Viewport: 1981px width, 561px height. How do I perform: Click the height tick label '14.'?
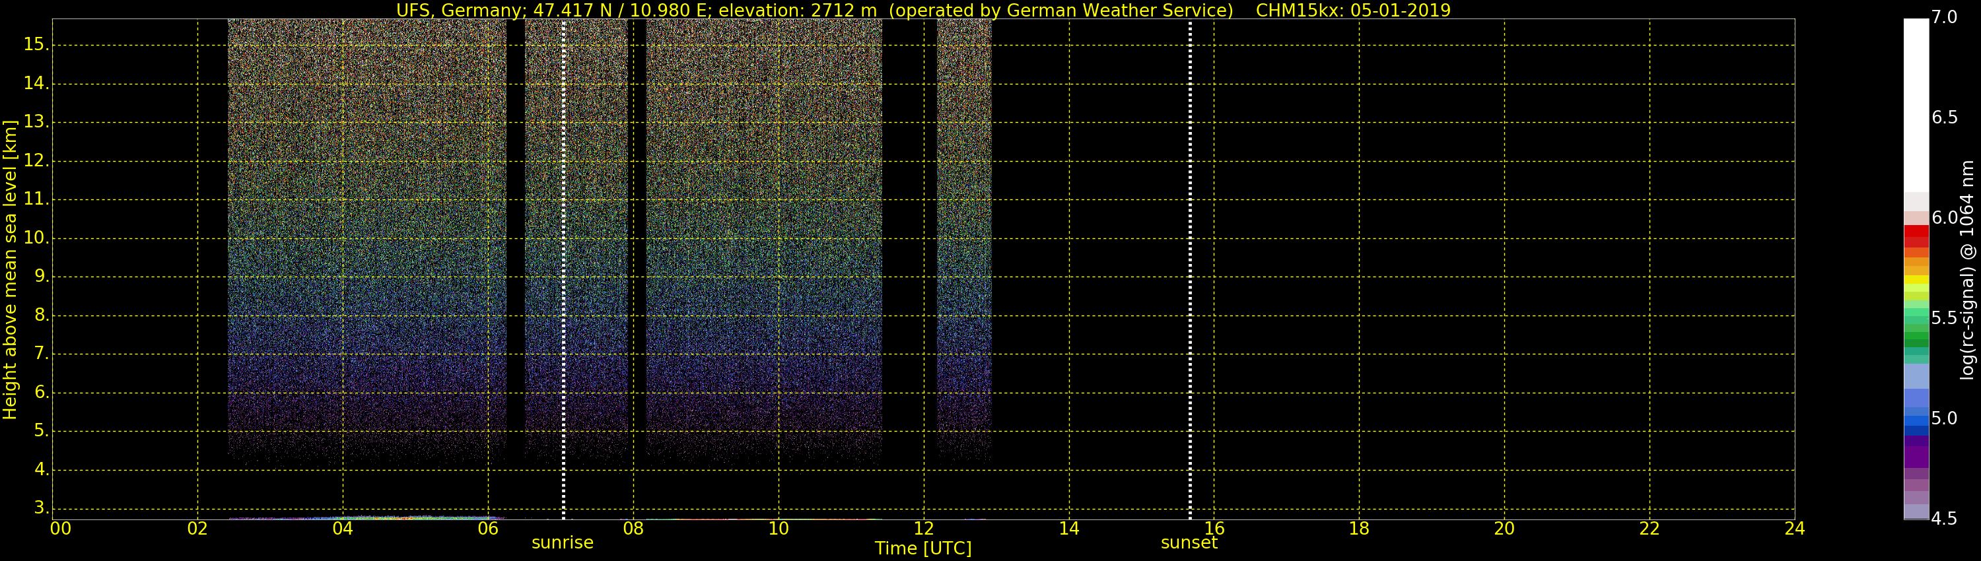36,83
